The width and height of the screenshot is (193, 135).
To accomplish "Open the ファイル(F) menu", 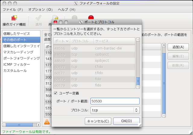I will pos(13,9).
